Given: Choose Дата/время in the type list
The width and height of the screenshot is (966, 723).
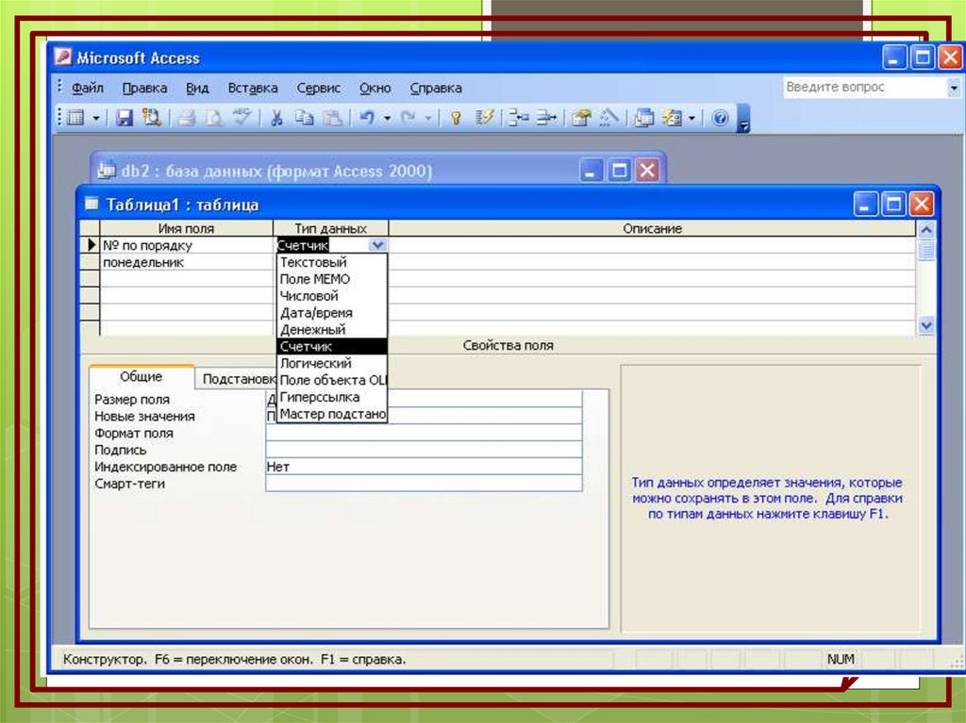Looking at the screenshot, I should 316,313.
